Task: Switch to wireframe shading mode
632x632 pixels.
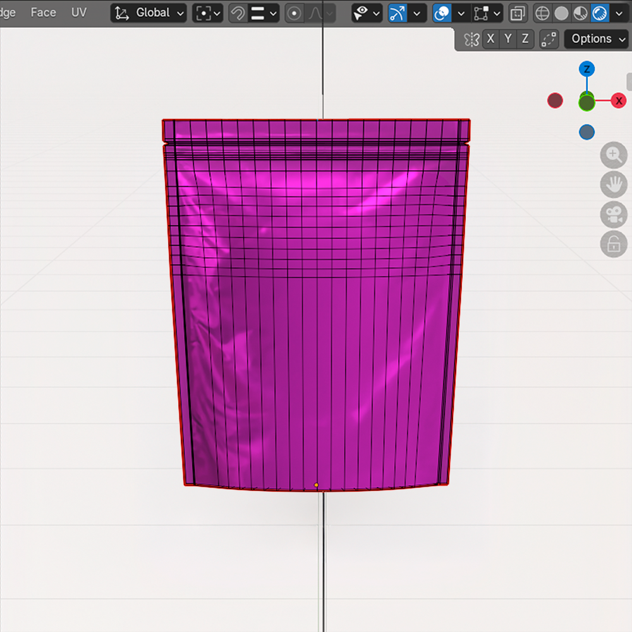Action: (542, 13)
